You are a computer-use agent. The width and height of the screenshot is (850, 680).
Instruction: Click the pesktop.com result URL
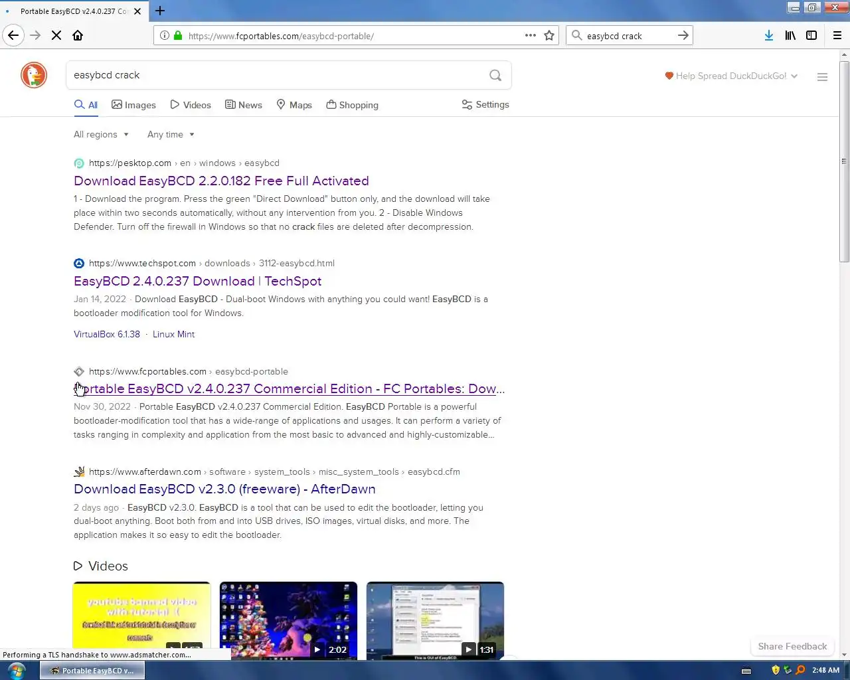(184, 163)
